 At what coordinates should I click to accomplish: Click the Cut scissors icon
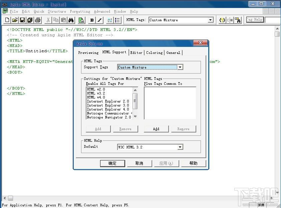pos(48,20)
